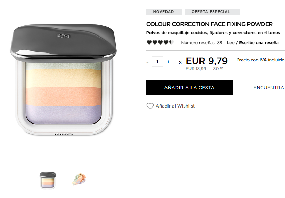Click the quantity input field
Screen dimensions: 285x198
pos(157,62)
